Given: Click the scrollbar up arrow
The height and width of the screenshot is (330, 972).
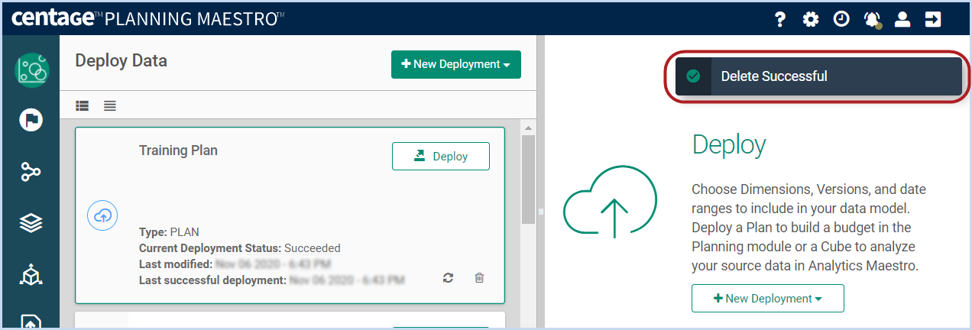Looking at the screenshot, I should tap(528, 127).
